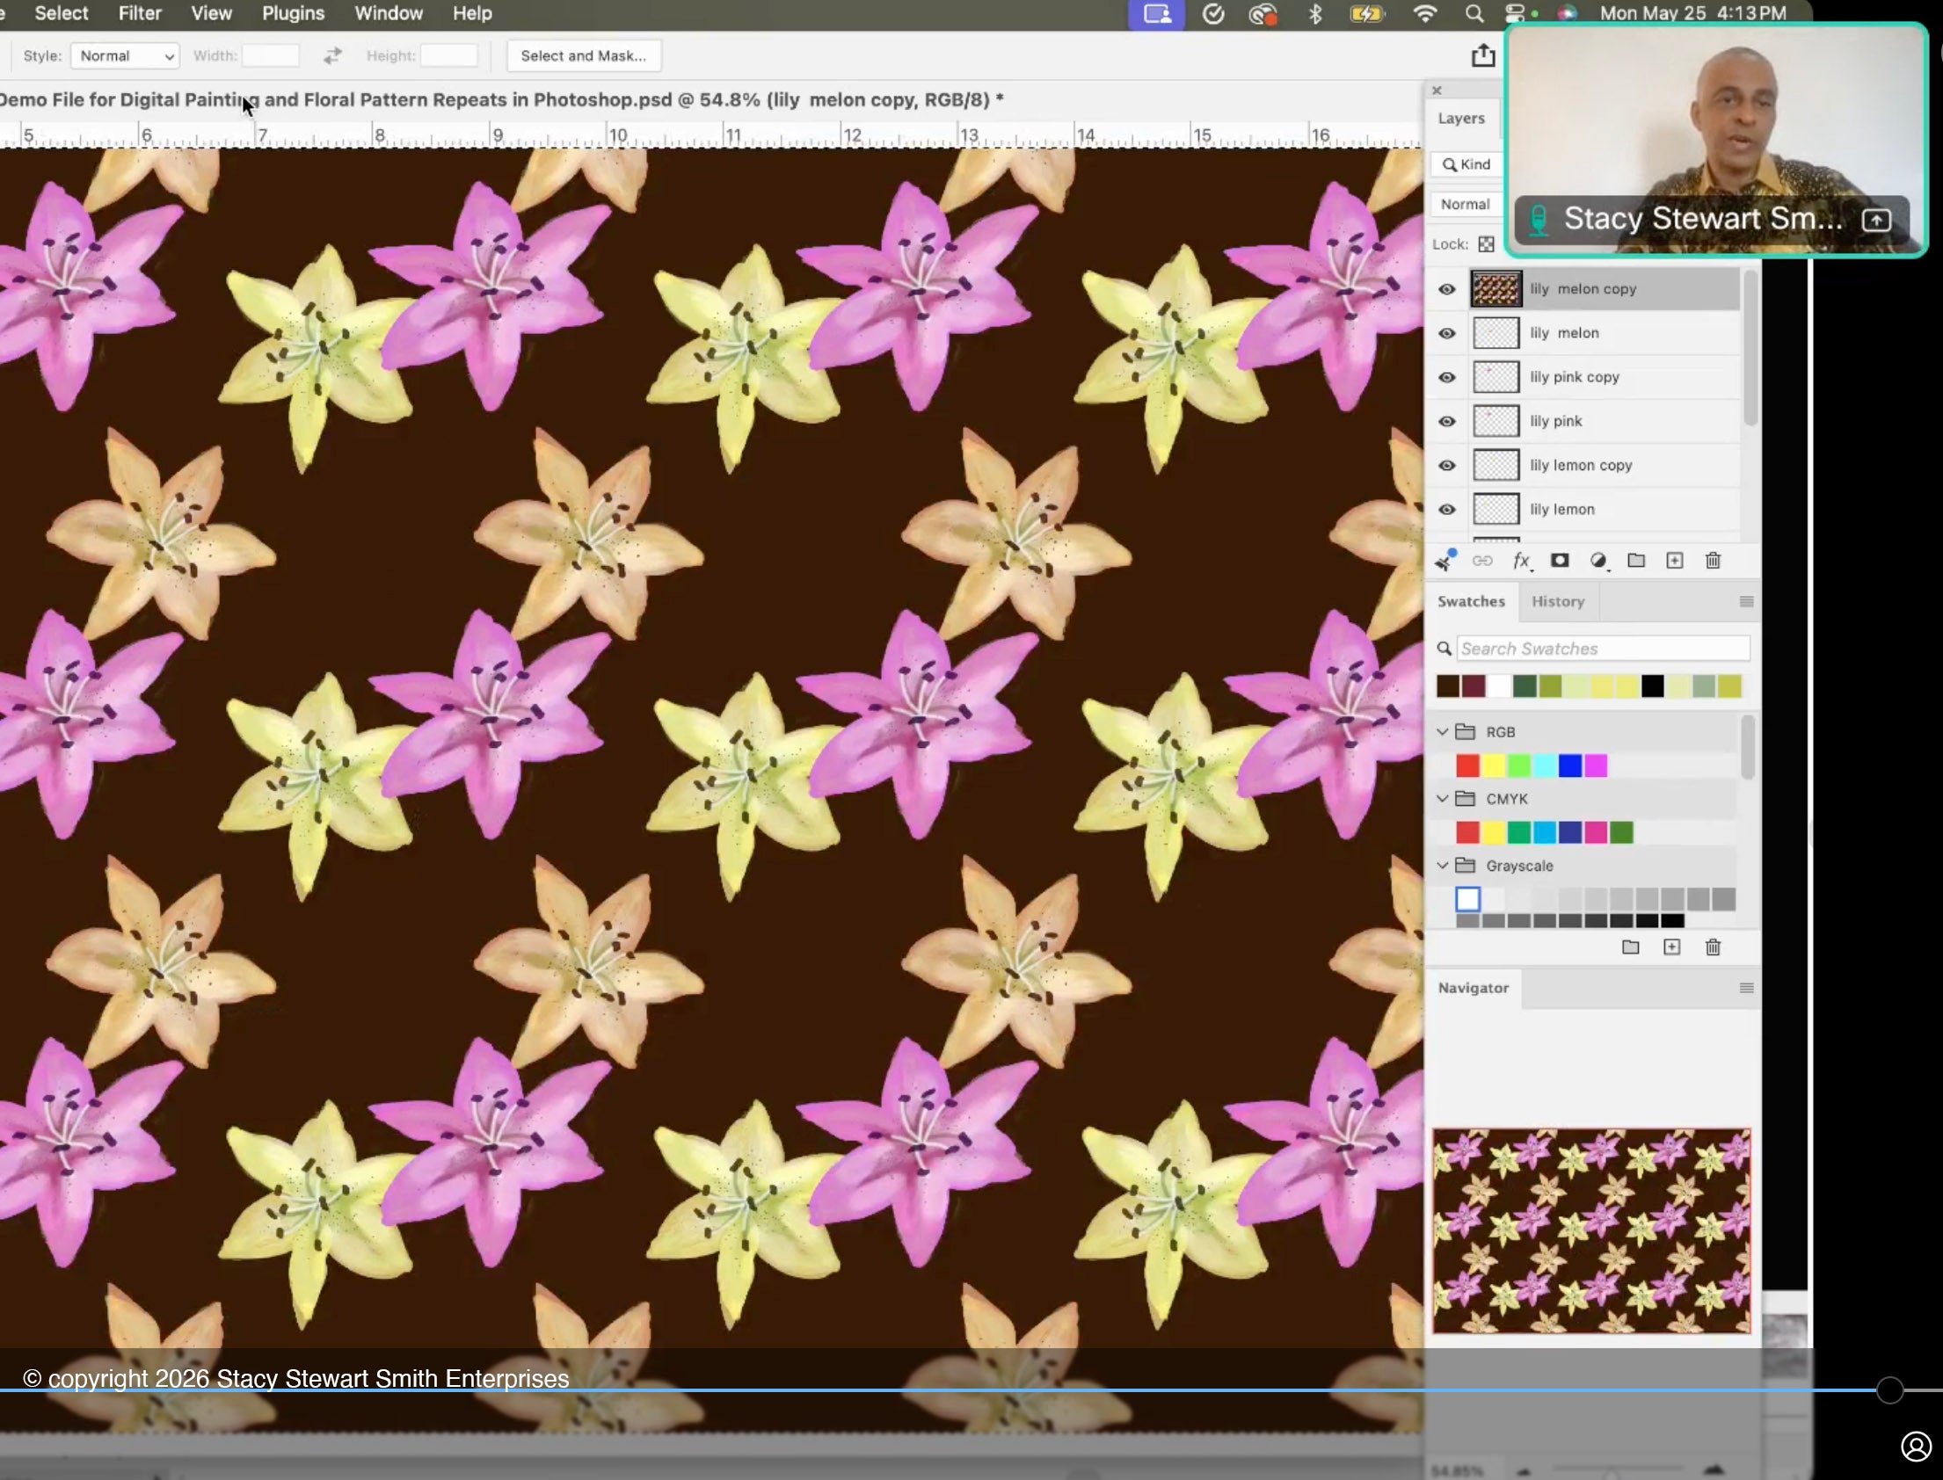This screenshot has width=1943, height=1480.
Task: Click the Link layers icon
Action: point(1482,562)
